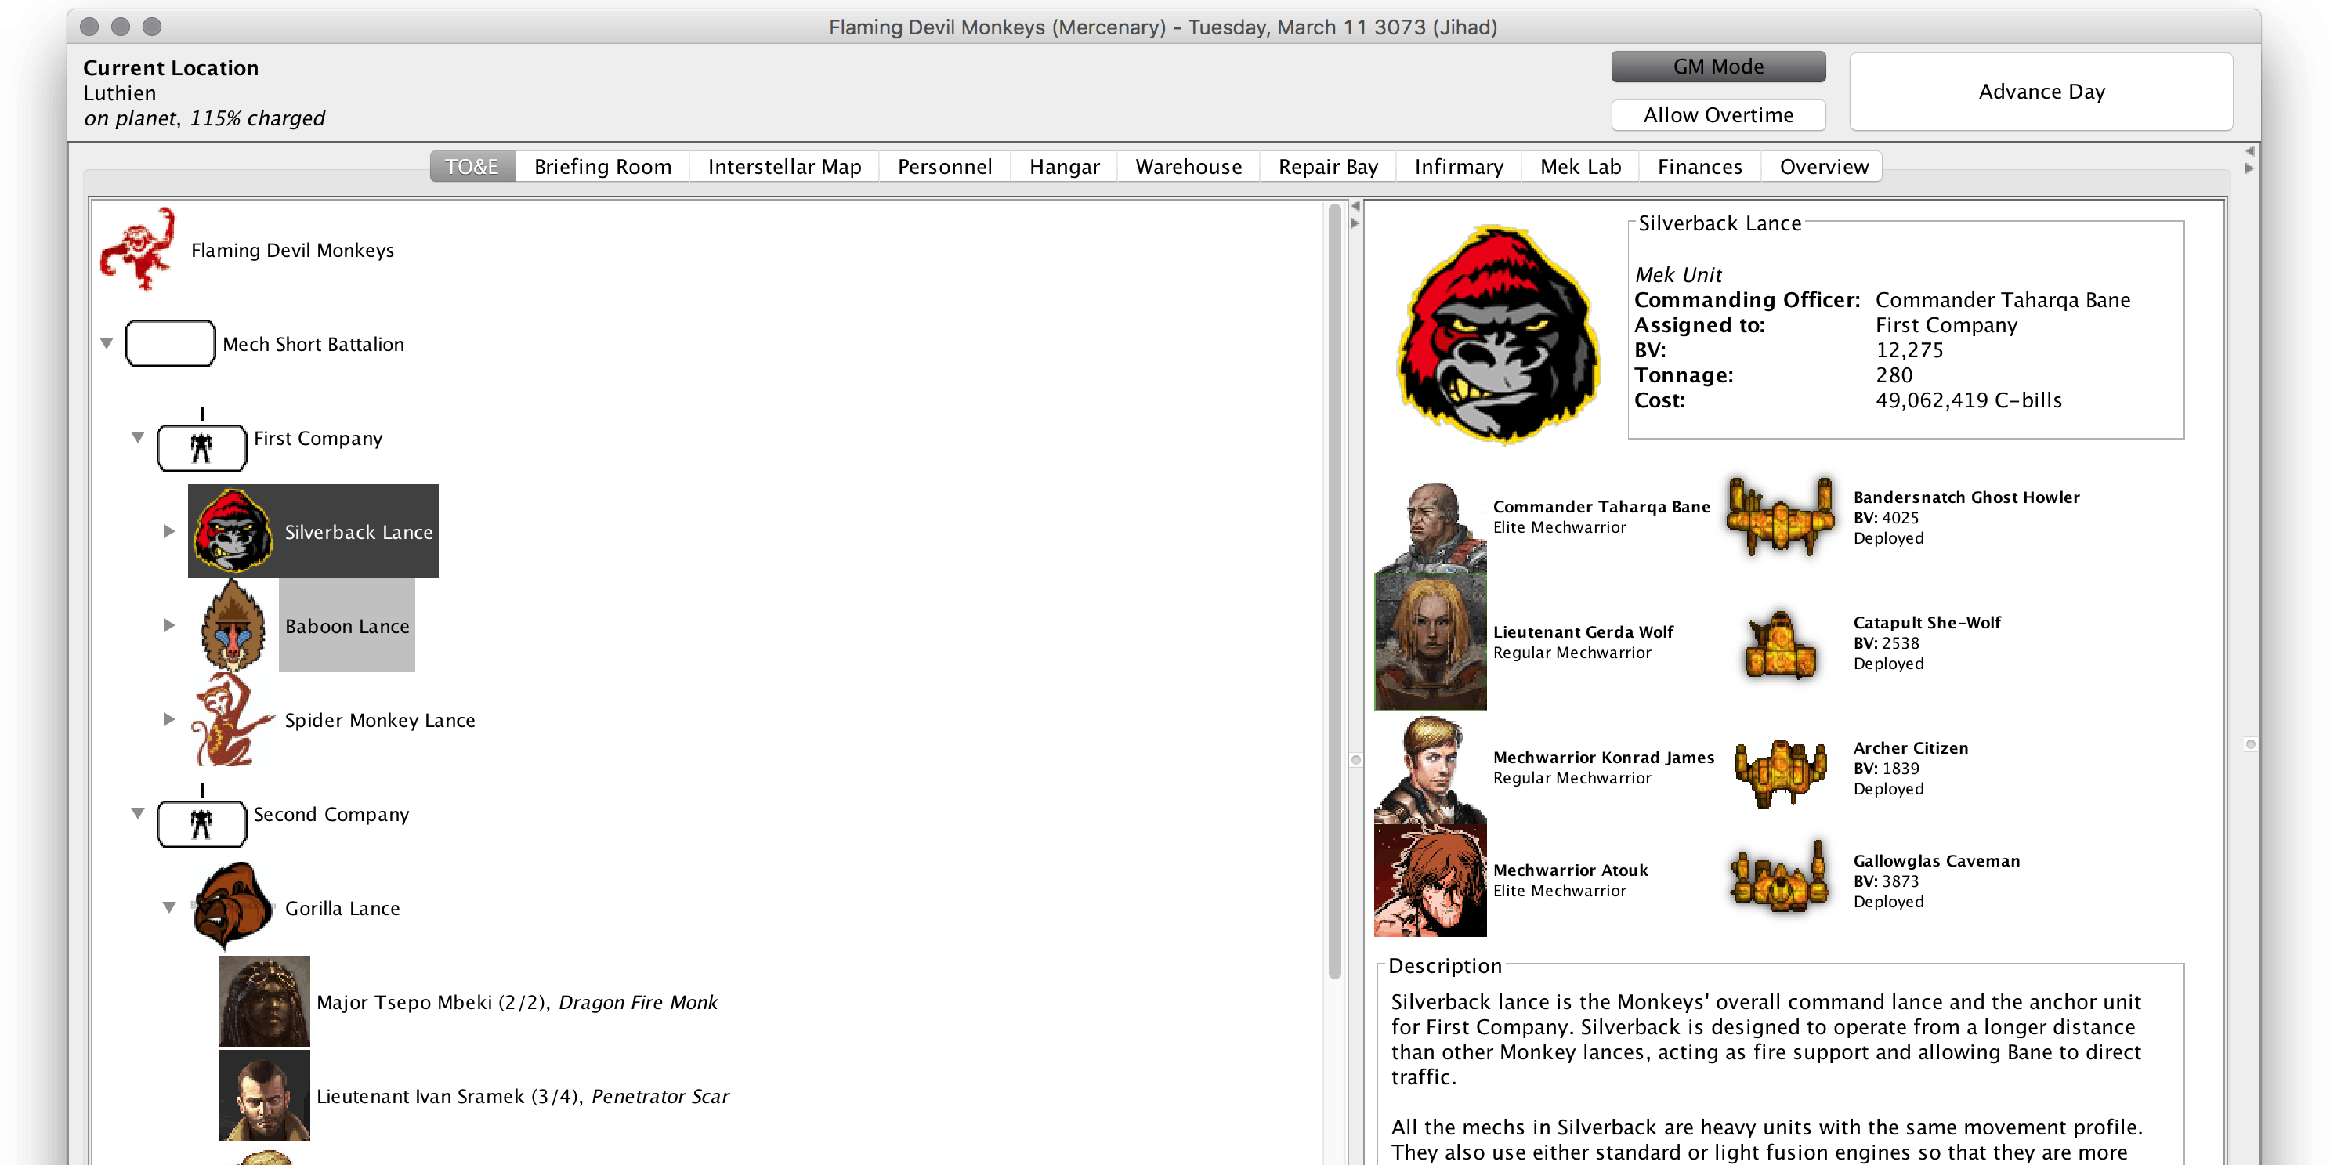Switch to the Briefing Room tab
Screen dimensions: 2330x1165
click(602, 166)
